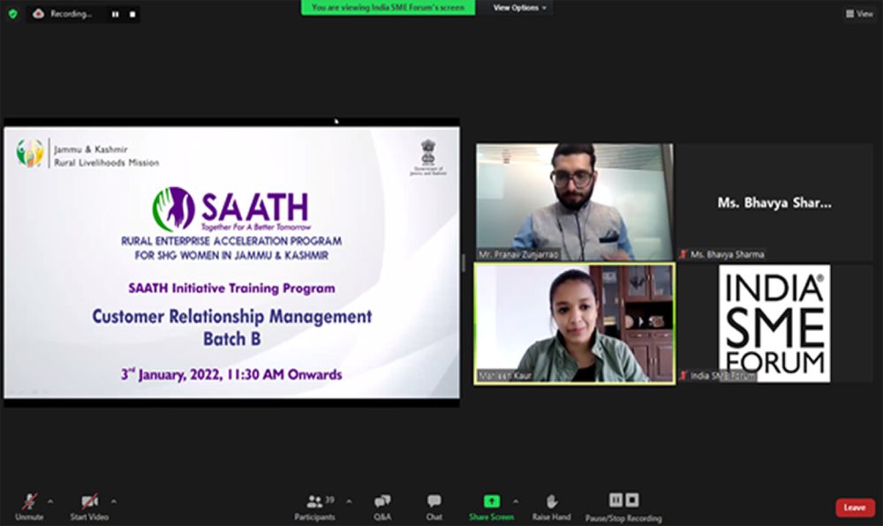Expand share options arrow beside Share Screen
883x526 pixels.
[516, 501]
